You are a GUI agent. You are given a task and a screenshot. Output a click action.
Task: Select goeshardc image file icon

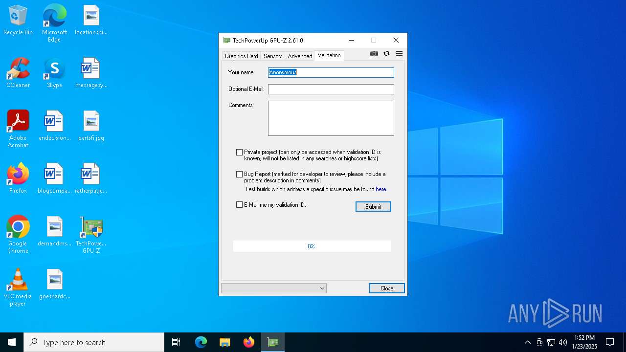pos(54,285)
